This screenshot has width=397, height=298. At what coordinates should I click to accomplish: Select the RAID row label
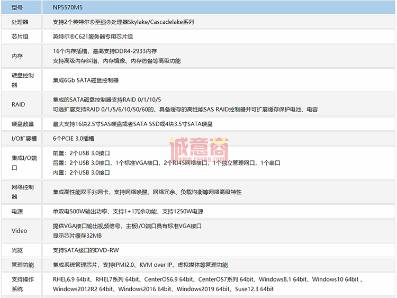(x=18, y=105)
